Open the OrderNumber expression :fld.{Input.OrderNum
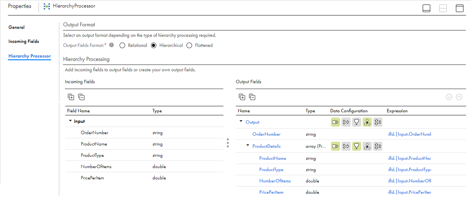Screen dimensions: 471x199 [409, 134]
